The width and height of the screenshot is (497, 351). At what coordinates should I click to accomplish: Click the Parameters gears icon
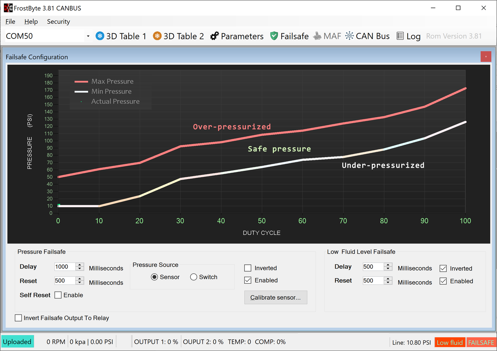pyautogui.click(x=215, y=36)
